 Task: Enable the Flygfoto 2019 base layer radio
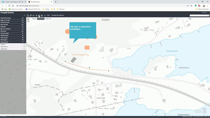[x=24, y=49]
